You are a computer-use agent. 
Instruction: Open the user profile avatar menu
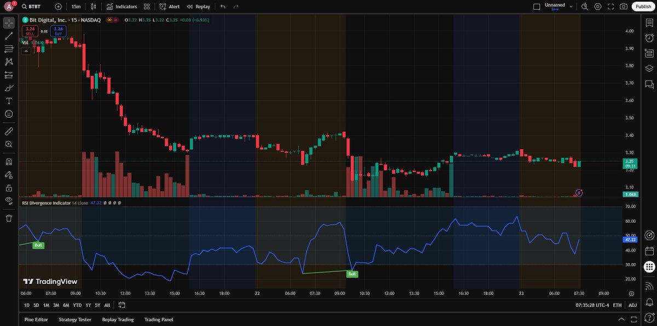pos(9,7)
